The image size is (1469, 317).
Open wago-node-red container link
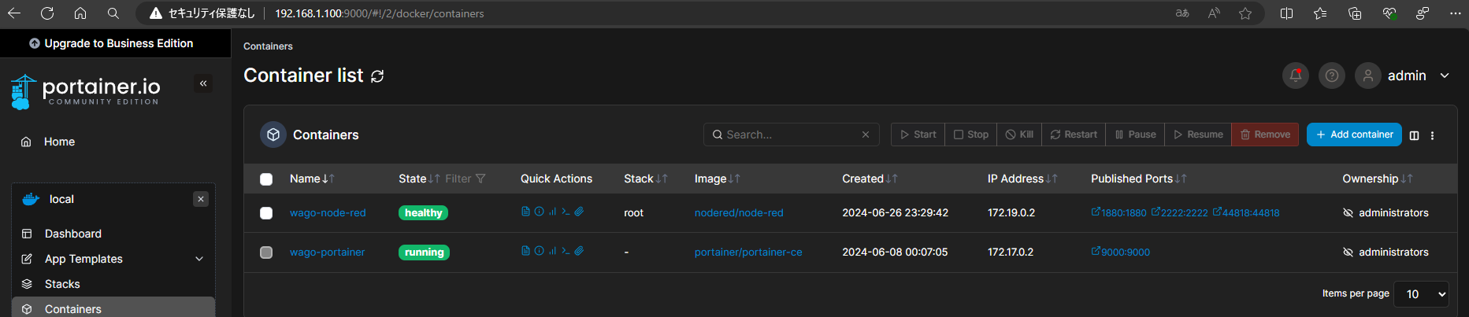pos(328,212)
